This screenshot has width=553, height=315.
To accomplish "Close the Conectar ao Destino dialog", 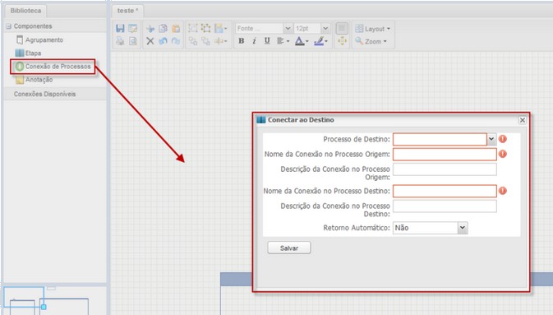I will 523,120.
